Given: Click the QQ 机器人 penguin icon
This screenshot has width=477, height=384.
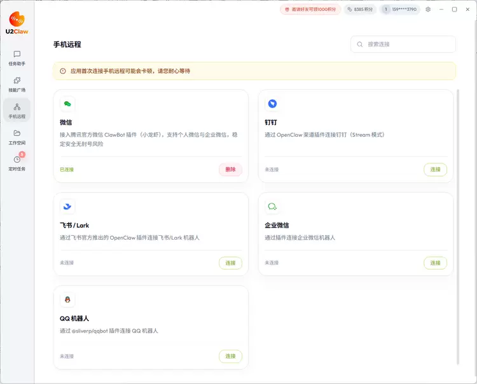Looking at the screenshot, I should click(x=67, y=300).
